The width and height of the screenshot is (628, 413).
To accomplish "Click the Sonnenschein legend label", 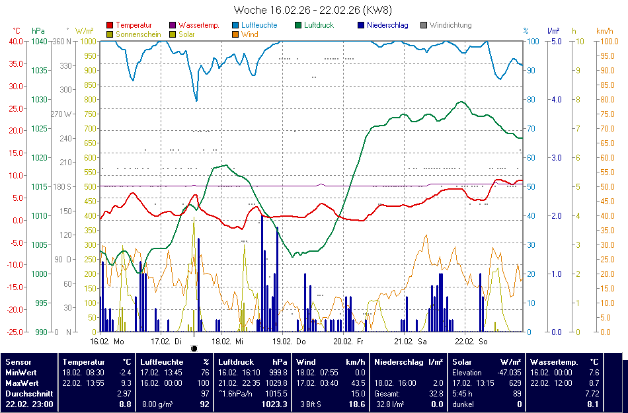I will pos(137,34).
